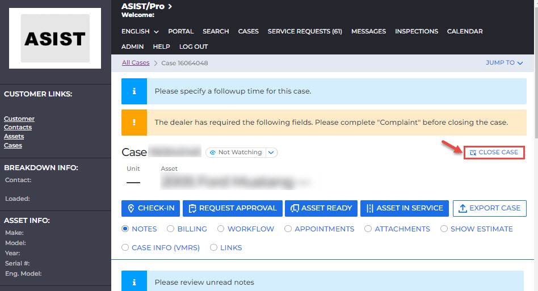Expand the Jump To menu
Viewport: 538px width, 291px height.
(504, 63)
